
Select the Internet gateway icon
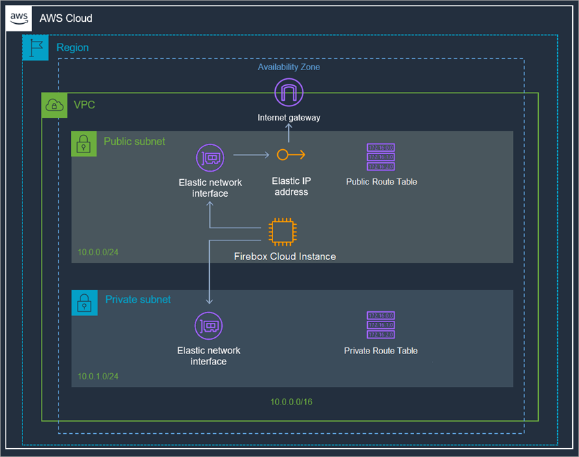pyautogui.click(x=289, y=92)
